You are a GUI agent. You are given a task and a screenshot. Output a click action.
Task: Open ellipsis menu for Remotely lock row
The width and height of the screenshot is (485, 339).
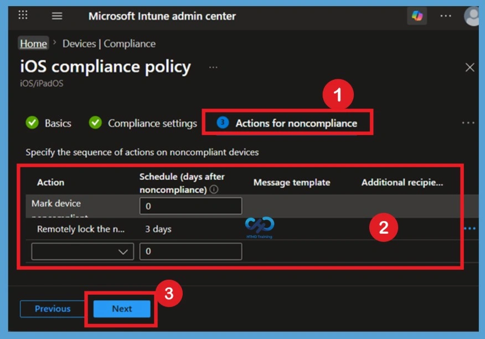pos(470,228)
